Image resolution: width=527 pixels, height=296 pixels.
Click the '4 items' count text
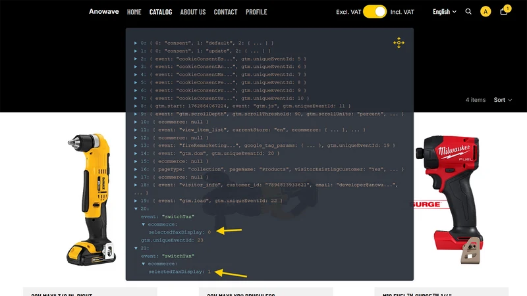click(x=475, y=100)
